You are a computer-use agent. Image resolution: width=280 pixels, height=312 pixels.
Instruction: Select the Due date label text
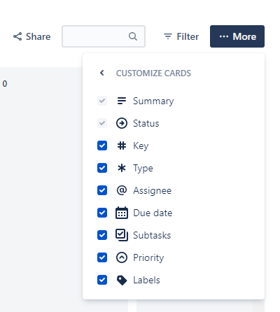[153, 213]
